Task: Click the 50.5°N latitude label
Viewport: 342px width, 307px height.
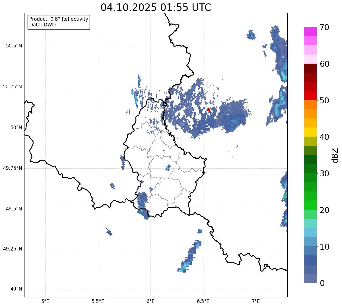Action: [x=14, y=46]
